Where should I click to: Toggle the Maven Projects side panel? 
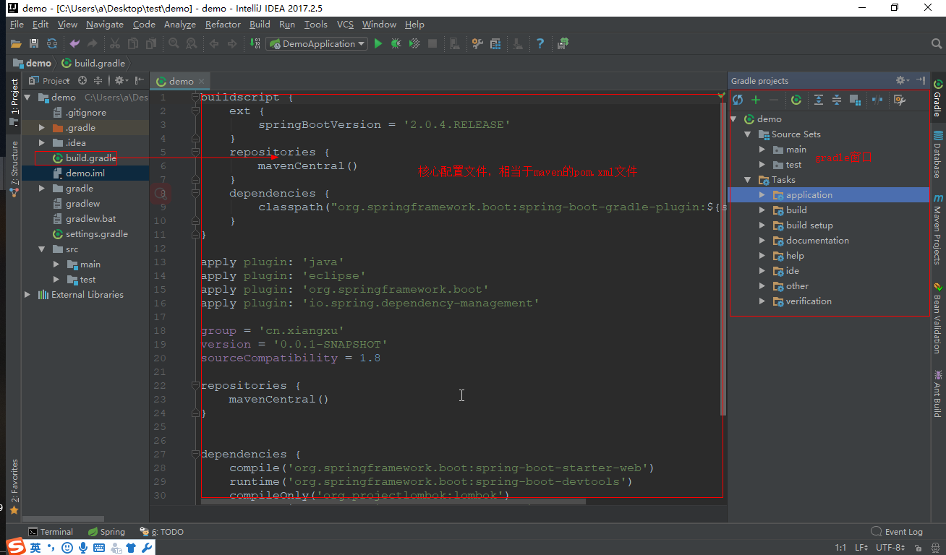pos(937,229)
